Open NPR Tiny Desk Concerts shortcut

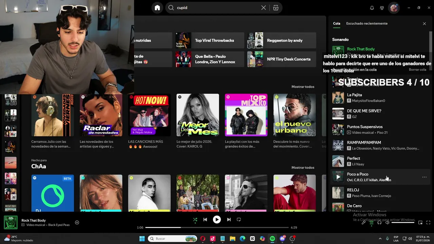click(x=281, y=59)
